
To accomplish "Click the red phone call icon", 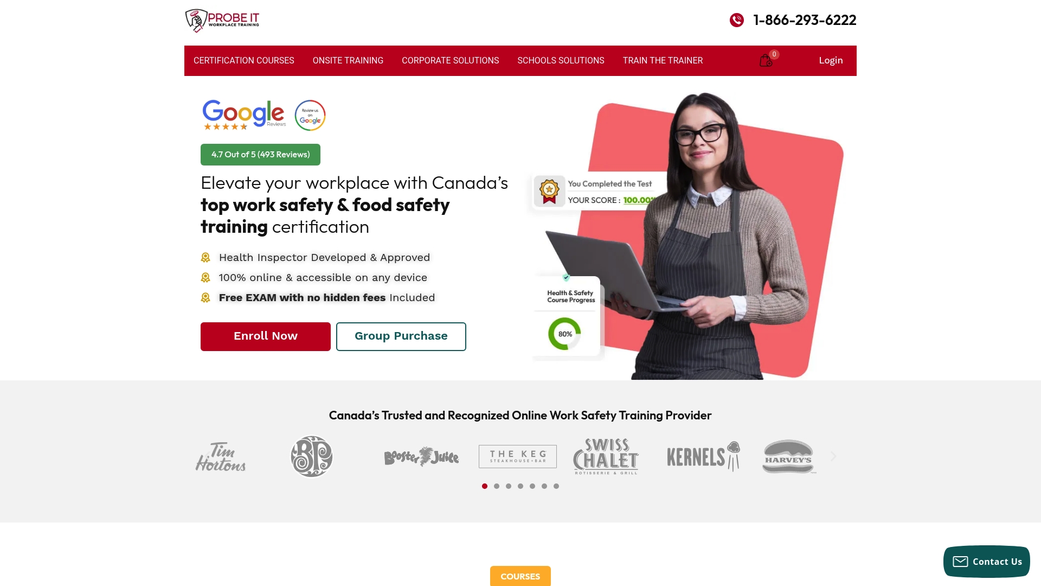I will [736, 20].
